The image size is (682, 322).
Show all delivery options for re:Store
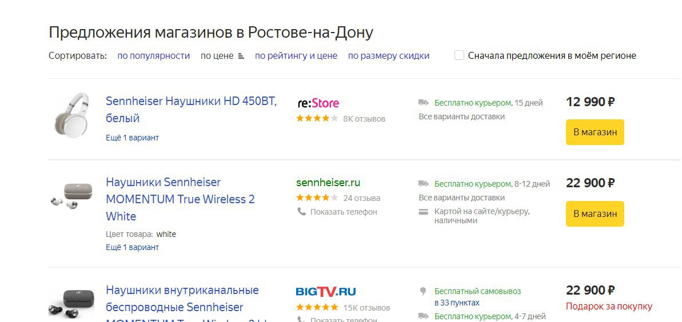[x=461, y=116]
